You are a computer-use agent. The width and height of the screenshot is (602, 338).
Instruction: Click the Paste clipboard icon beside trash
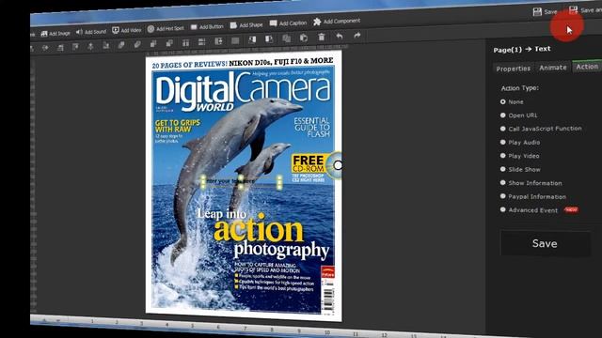304,38
